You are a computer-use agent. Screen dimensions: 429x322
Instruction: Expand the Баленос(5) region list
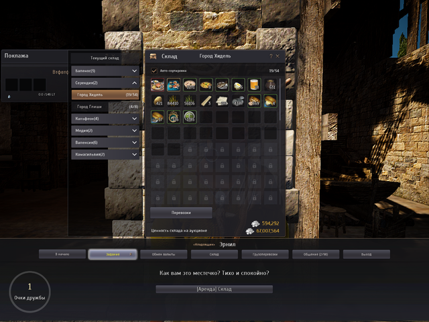[105, 71]
